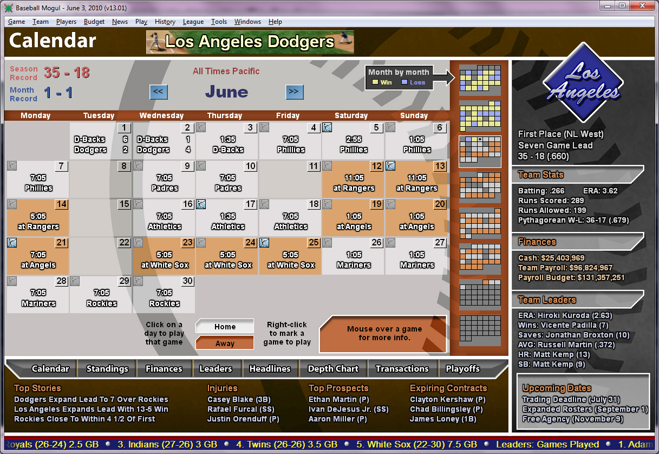659x454 pixels.
Task: Click the Los Angeles Dodgers header banner
Action: 249,42
